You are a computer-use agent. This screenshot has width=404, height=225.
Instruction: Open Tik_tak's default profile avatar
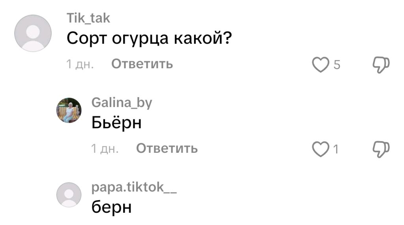click(x=33, y=33)
